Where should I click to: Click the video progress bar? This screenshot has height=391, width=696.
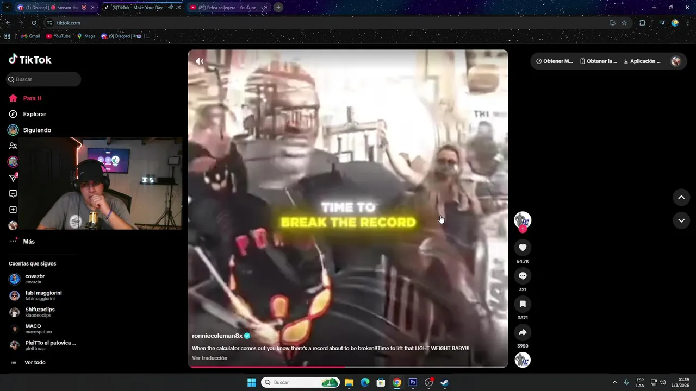348,367
